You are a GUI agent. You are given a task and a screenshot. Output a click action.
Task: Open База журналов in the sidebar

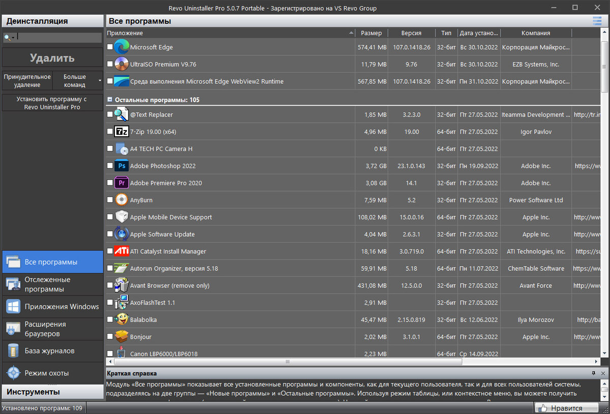53,351
